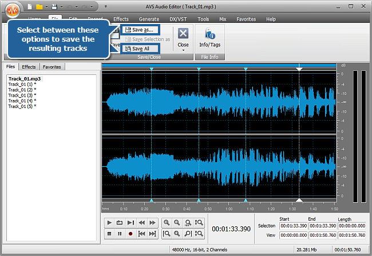Viewport: 372px width, 256px height.
Task: Toggle loop playback button
Action: 120,223
